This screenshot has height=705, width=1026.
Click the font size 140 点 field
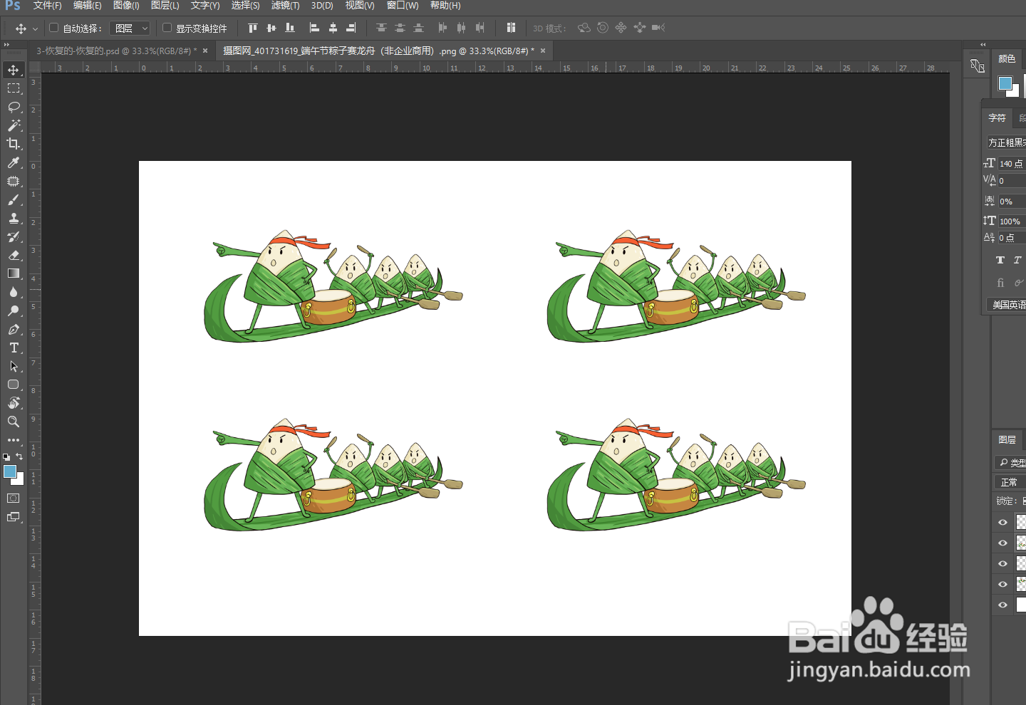click(x=1011, y=164)
